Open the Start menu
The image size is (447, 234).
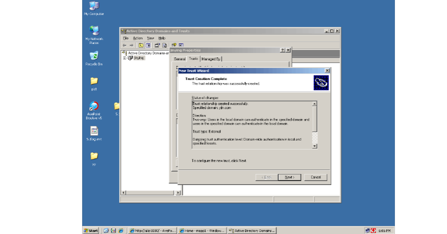91,230
